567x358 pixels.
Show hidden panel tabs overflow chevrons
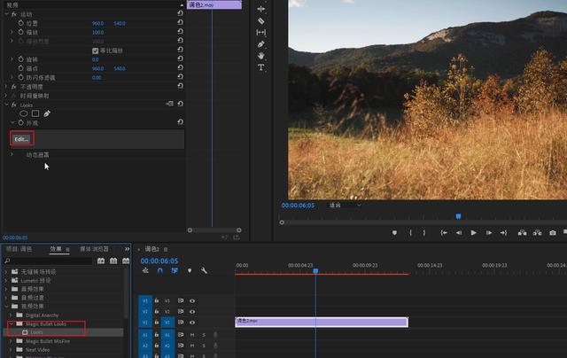[x=127, y=249]
